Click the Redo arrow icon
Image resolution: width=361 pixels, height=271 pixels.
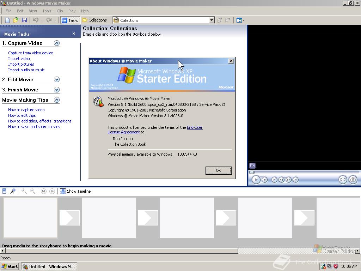[x=49, y=20]
